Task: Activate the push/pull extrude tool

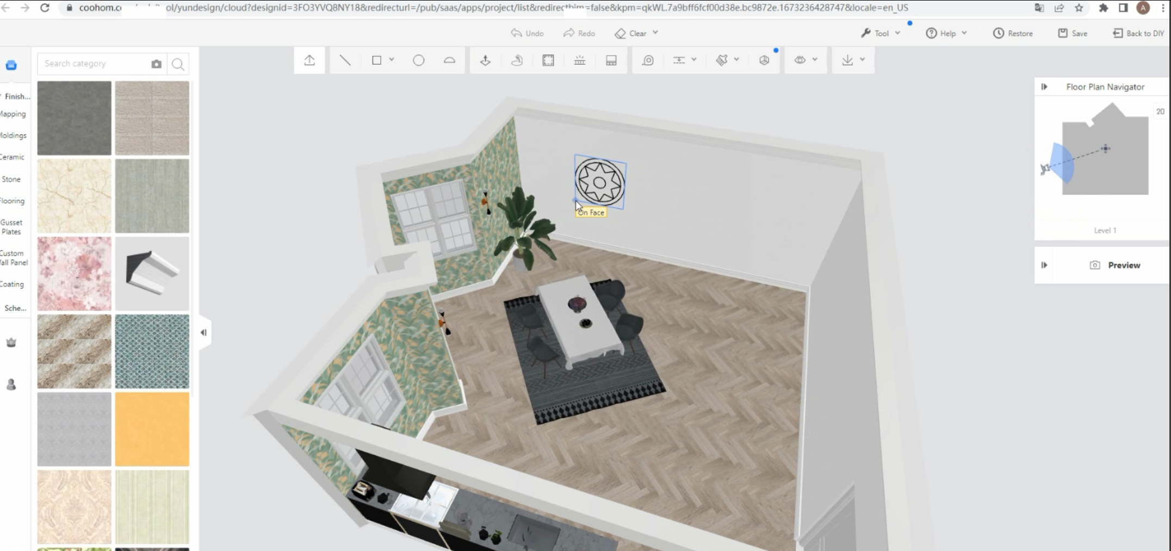Action: pos(486,60)
